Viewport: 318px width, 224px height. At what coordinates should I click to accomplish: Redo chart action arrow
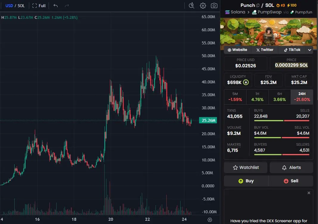click(67, 6)
